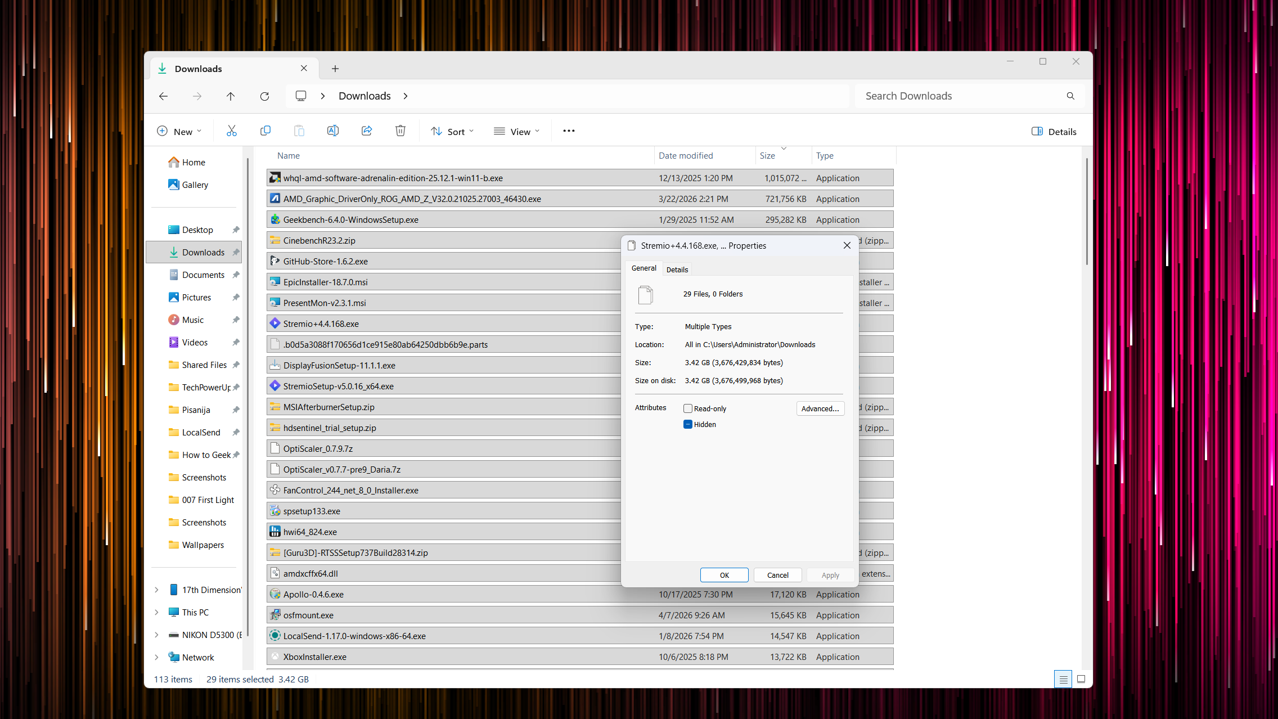
Task: Click chevron before Downloads in address bar
Action: (323, 96)
